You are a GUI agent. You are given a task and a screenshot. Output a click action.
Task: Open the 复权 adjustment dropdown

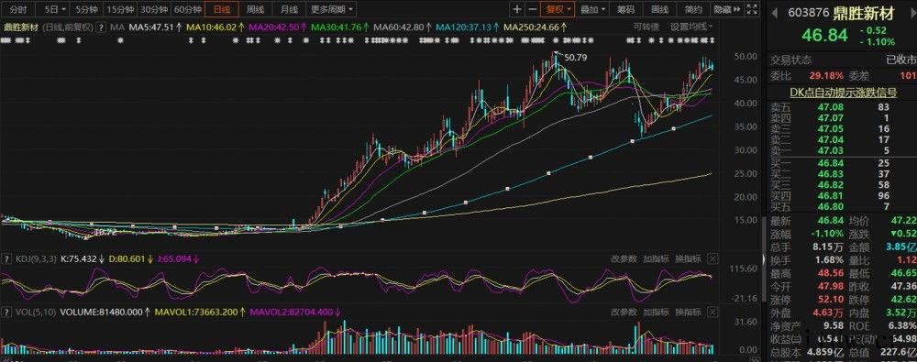click(x=558, y=9)
